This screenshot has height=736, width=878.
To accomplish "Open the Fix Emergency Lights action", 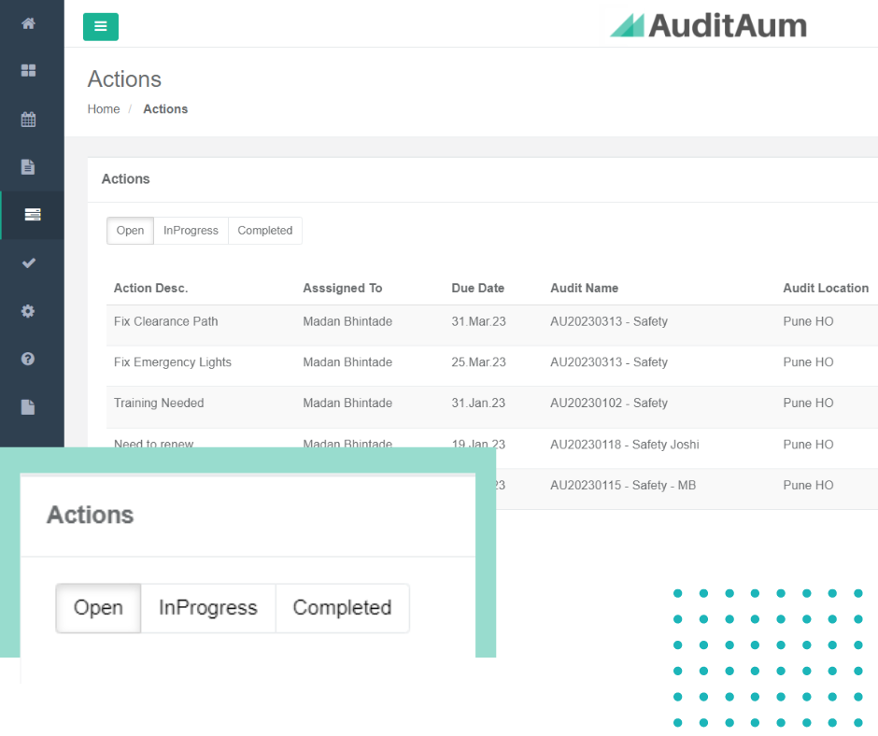I will 173,362.
